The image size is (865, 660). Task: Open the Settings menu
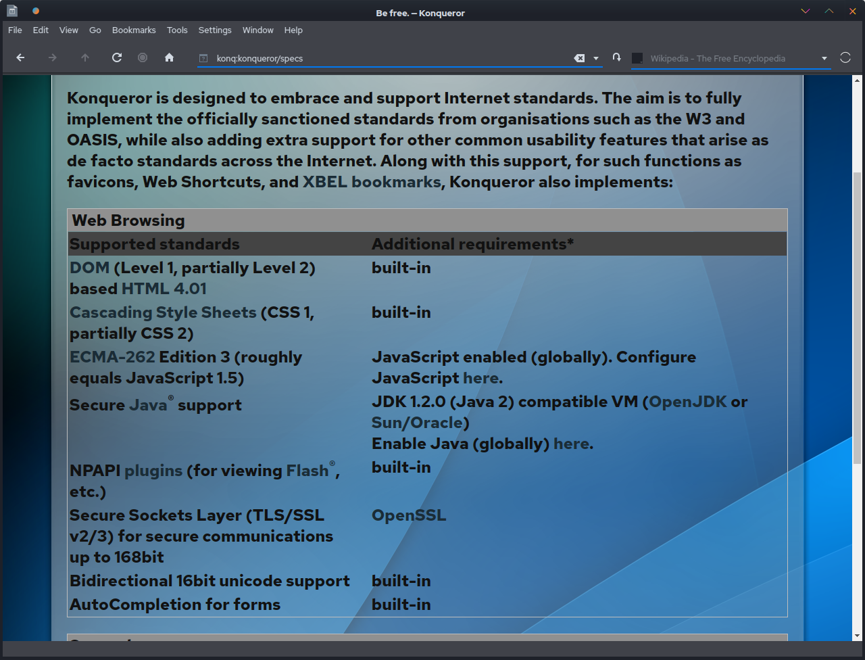[x=215, y=30]
